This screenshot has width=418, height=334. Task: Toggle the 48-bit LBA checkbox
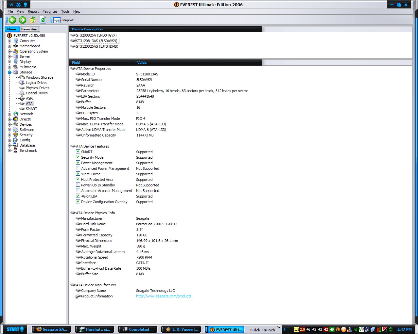(x=78, y=196)
